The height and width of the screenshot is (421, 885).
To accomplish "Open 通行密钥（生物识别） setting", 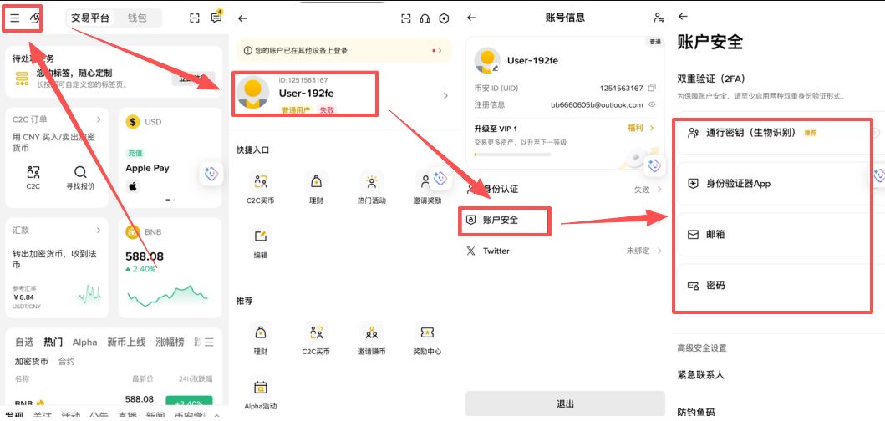I will tap(780, 133).
